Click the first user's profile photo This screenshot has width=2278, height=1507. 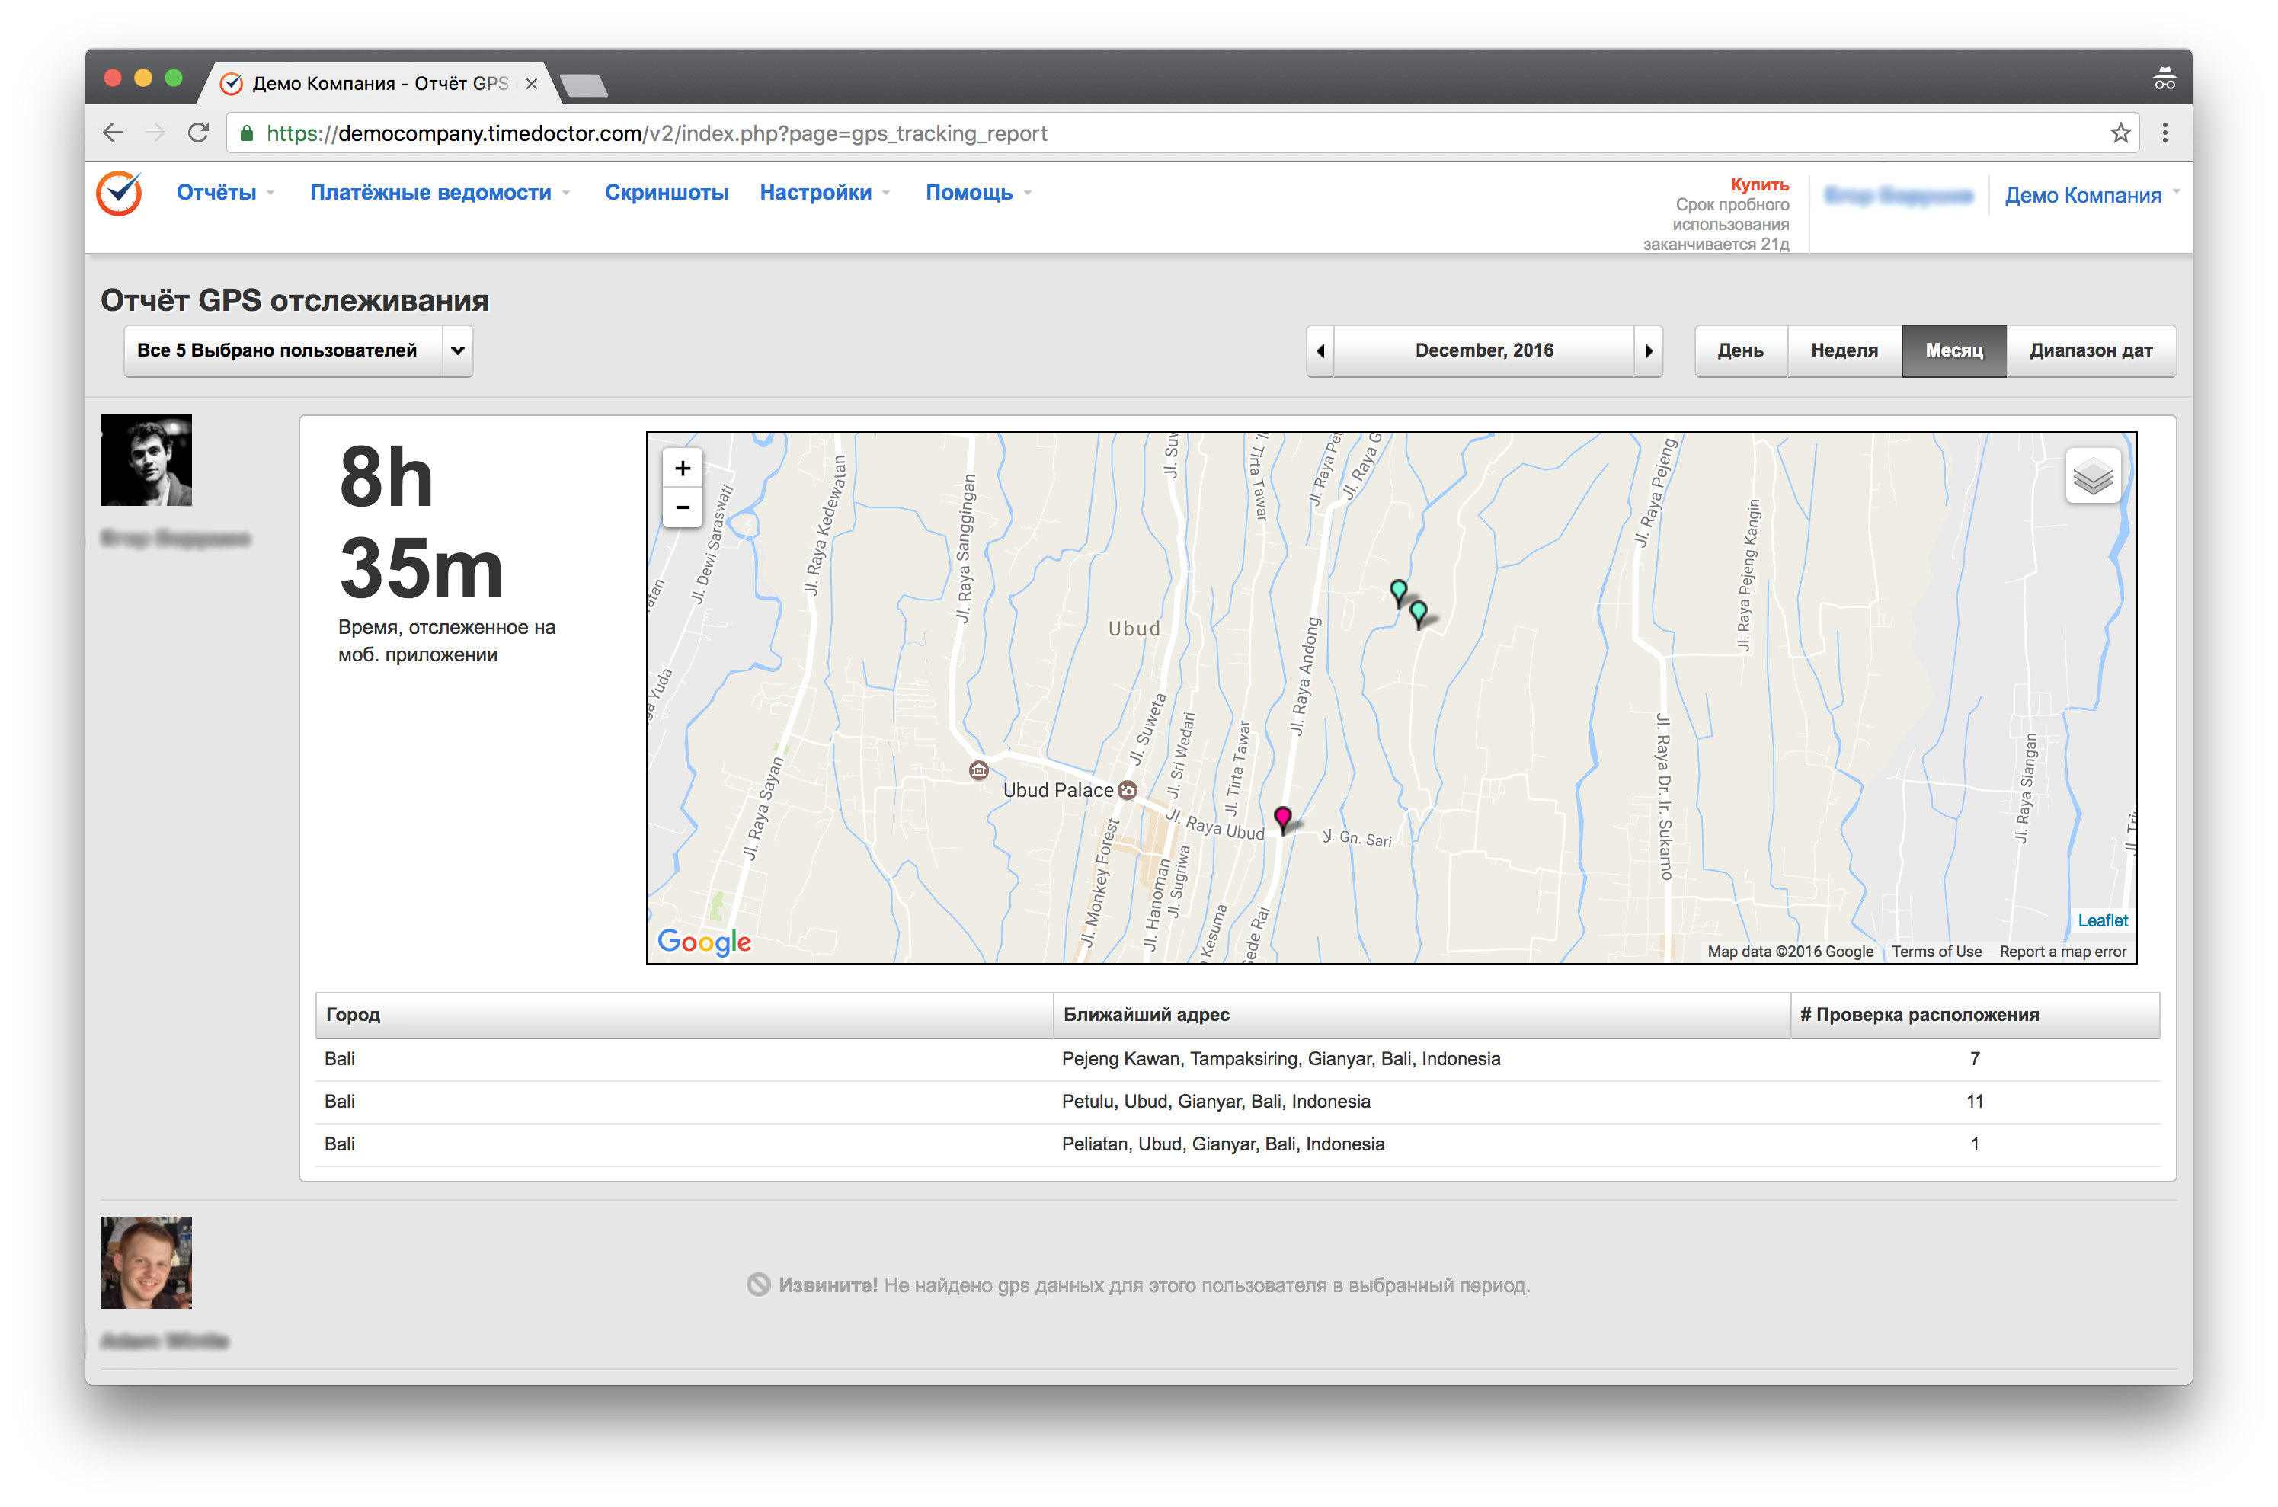146,460
